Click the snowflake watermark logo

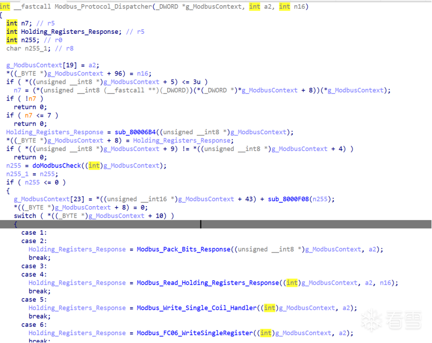click(370, 319)
